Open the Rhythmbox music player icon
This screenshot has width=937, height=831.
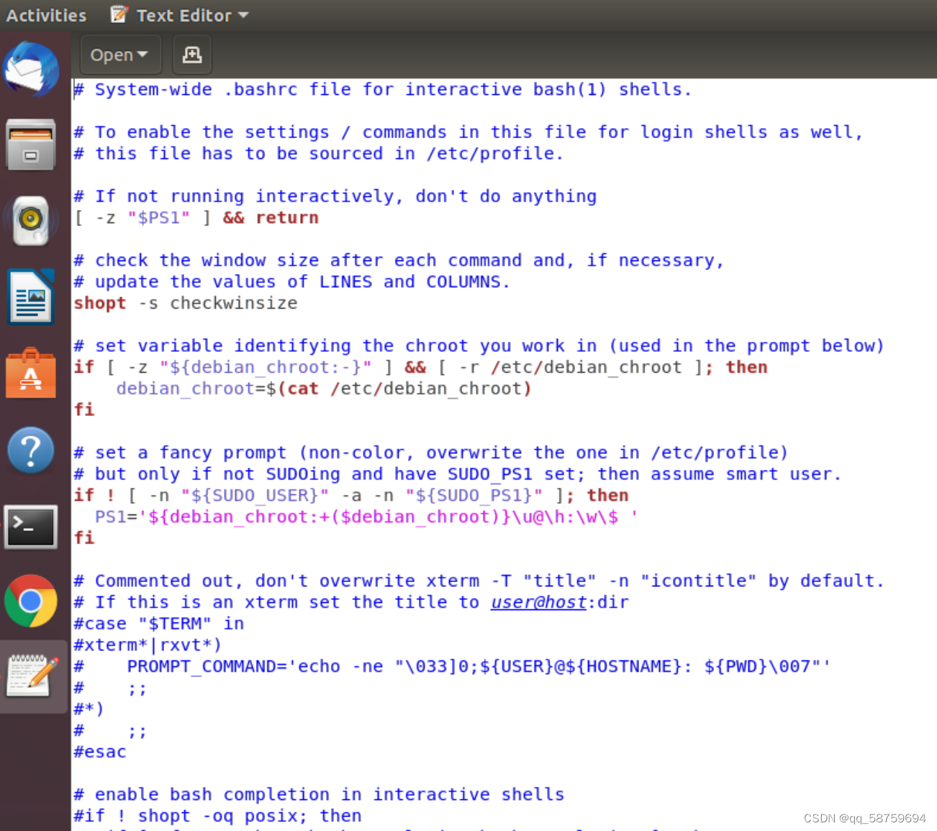(32, 221)
